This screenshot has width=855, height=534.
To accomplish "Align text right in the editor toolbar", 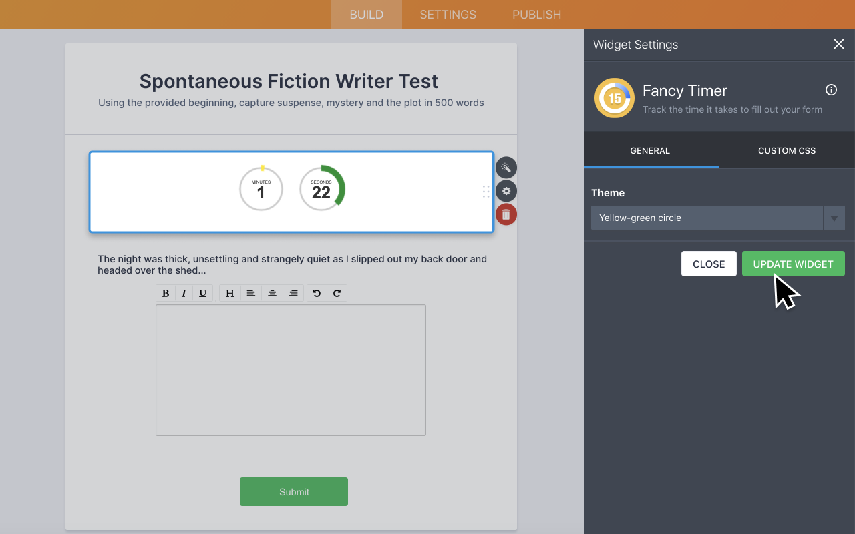I will coord(293,292).
